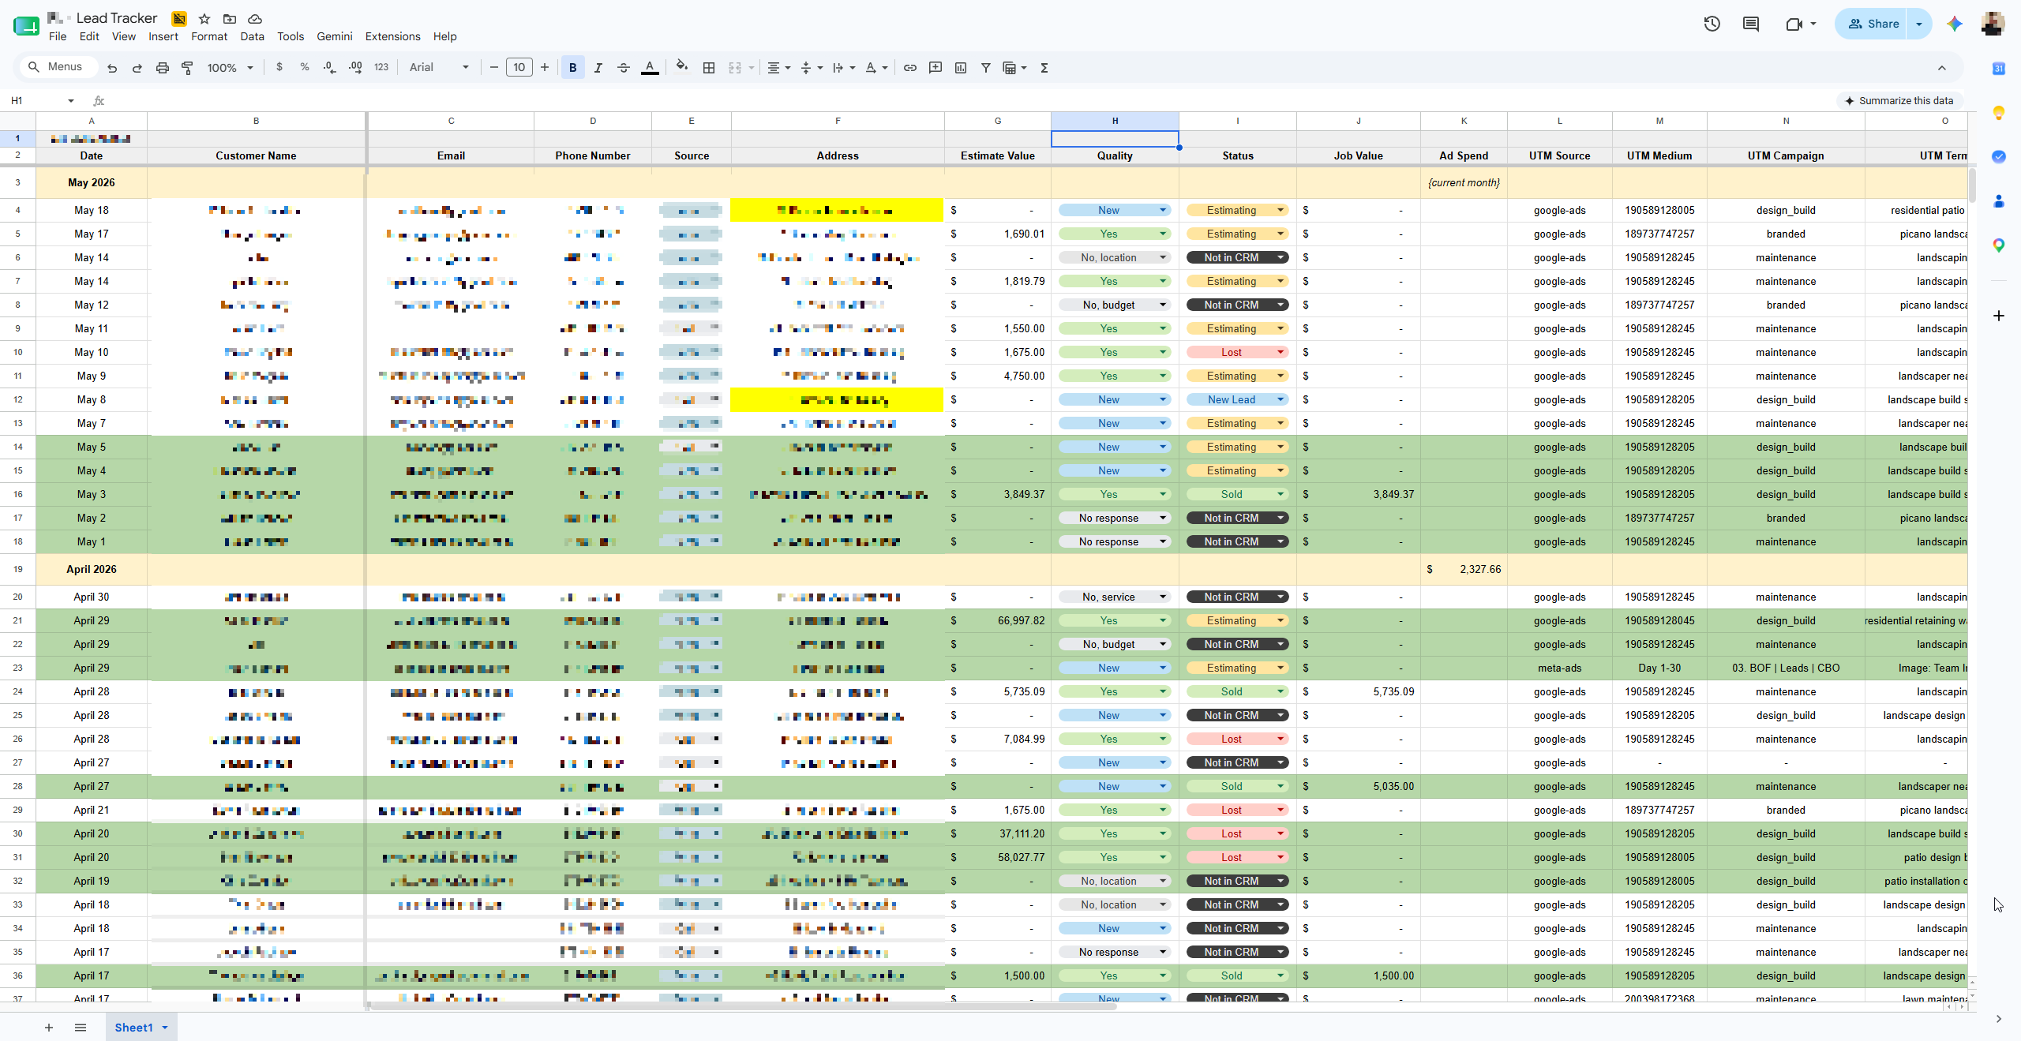
Task: Open the fill color tool
Action: click(682, 67)
